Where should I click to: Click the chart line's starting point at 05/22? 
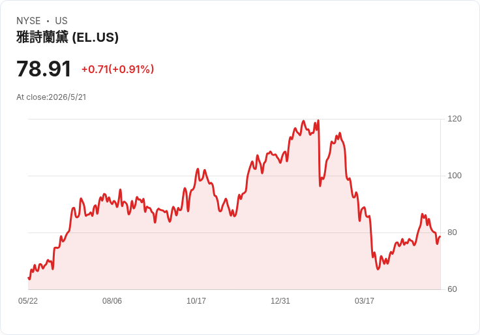click(29, 278)
